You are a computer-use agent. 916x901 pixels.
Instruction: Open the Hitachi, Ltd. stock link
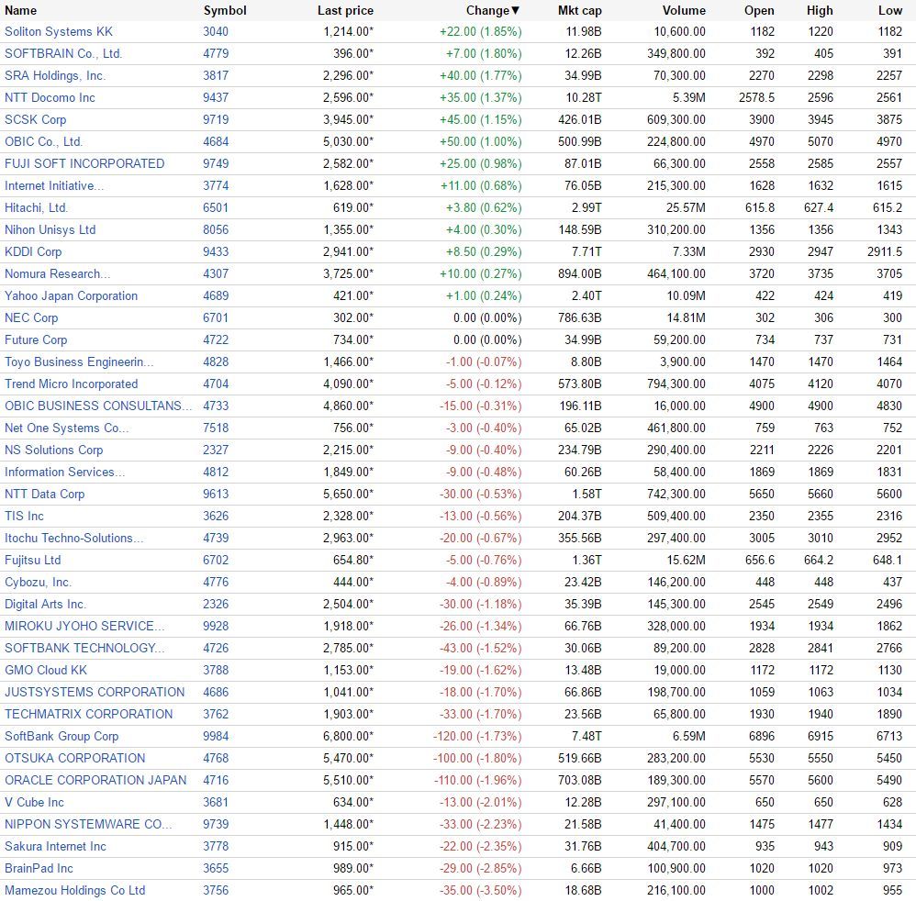pyautogui.click(x=36, y=208)
